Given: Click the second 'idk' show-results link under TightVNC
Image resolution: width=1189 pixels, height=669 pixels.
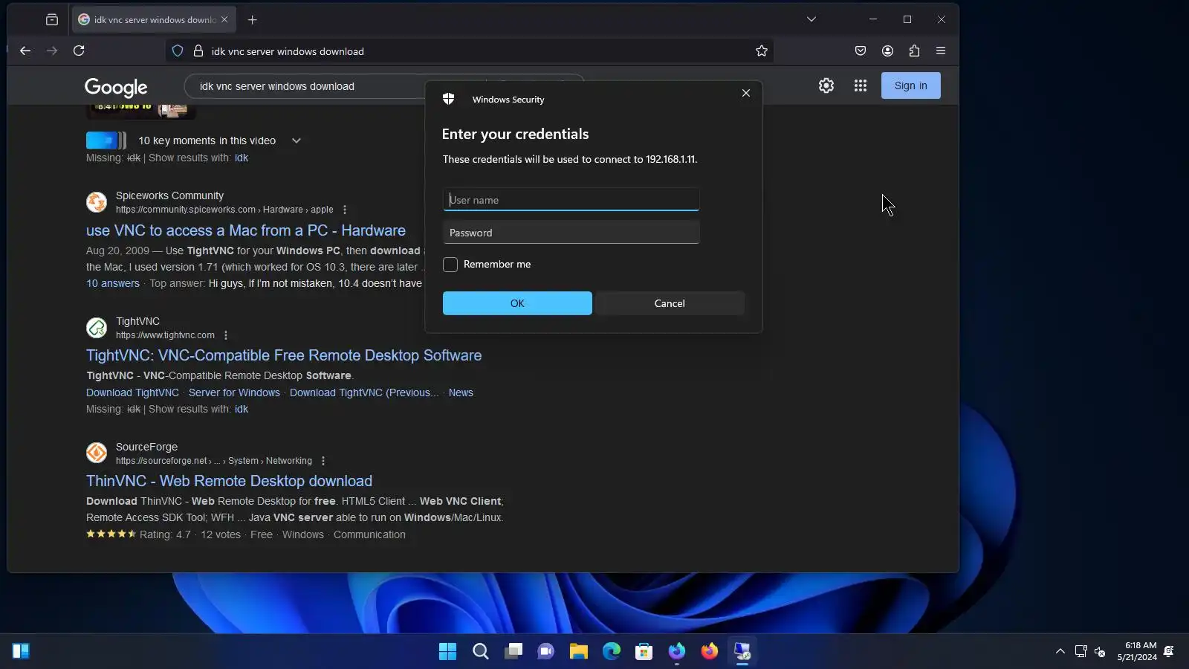Looking at the screenshot, I should pyautogui.click(x=242, y=409).
